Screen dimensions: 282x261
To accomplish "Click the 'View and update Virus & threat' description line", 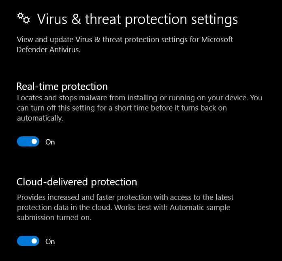I will (x=125, y=40).
